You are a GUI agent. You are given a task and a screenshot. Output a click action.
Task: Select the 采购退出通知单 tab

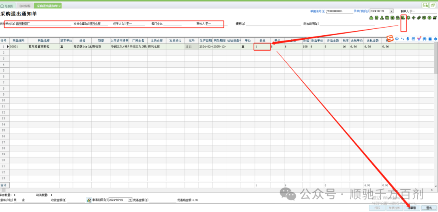(x=47, y=6)
